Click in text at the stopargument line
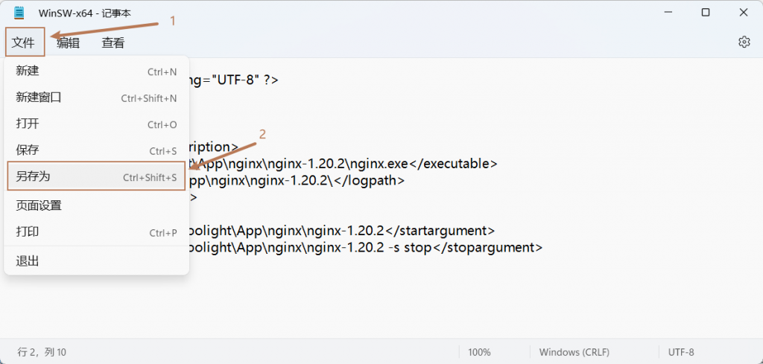The width and height of the screenshot is (763, 364). pyautogui.click(x=365, y=248)
